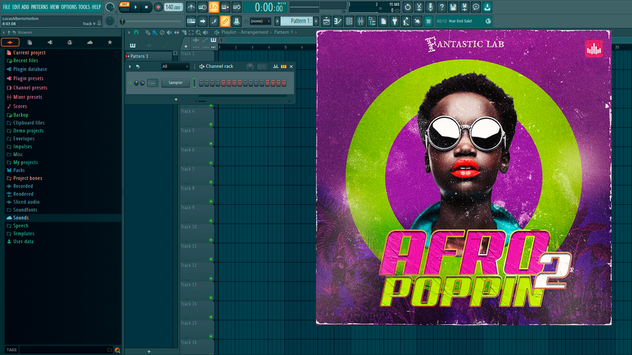Toggle the Sampler channel green mute light
The image size is (632, 355).
coord(130,83)
